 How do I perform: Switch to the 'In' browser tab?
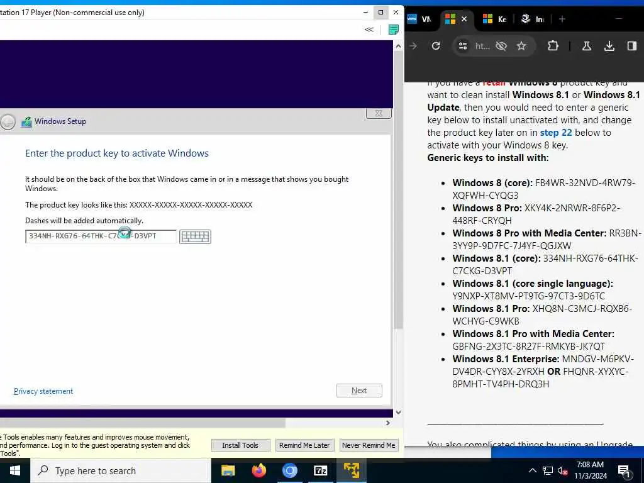point(532,19)
